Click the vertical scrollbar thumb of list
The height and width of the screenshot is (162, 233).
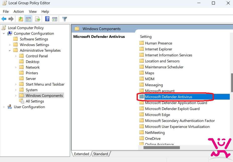tap(232, 83)
